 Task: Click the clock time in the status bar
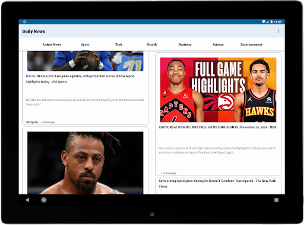point(278,22)
